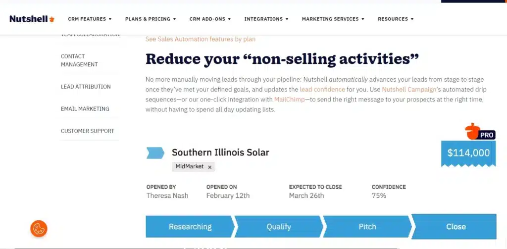This screenshot has width=507, height=249.
Task: Open the Nutshell Campaign link
Action: [x=409, y=90]
